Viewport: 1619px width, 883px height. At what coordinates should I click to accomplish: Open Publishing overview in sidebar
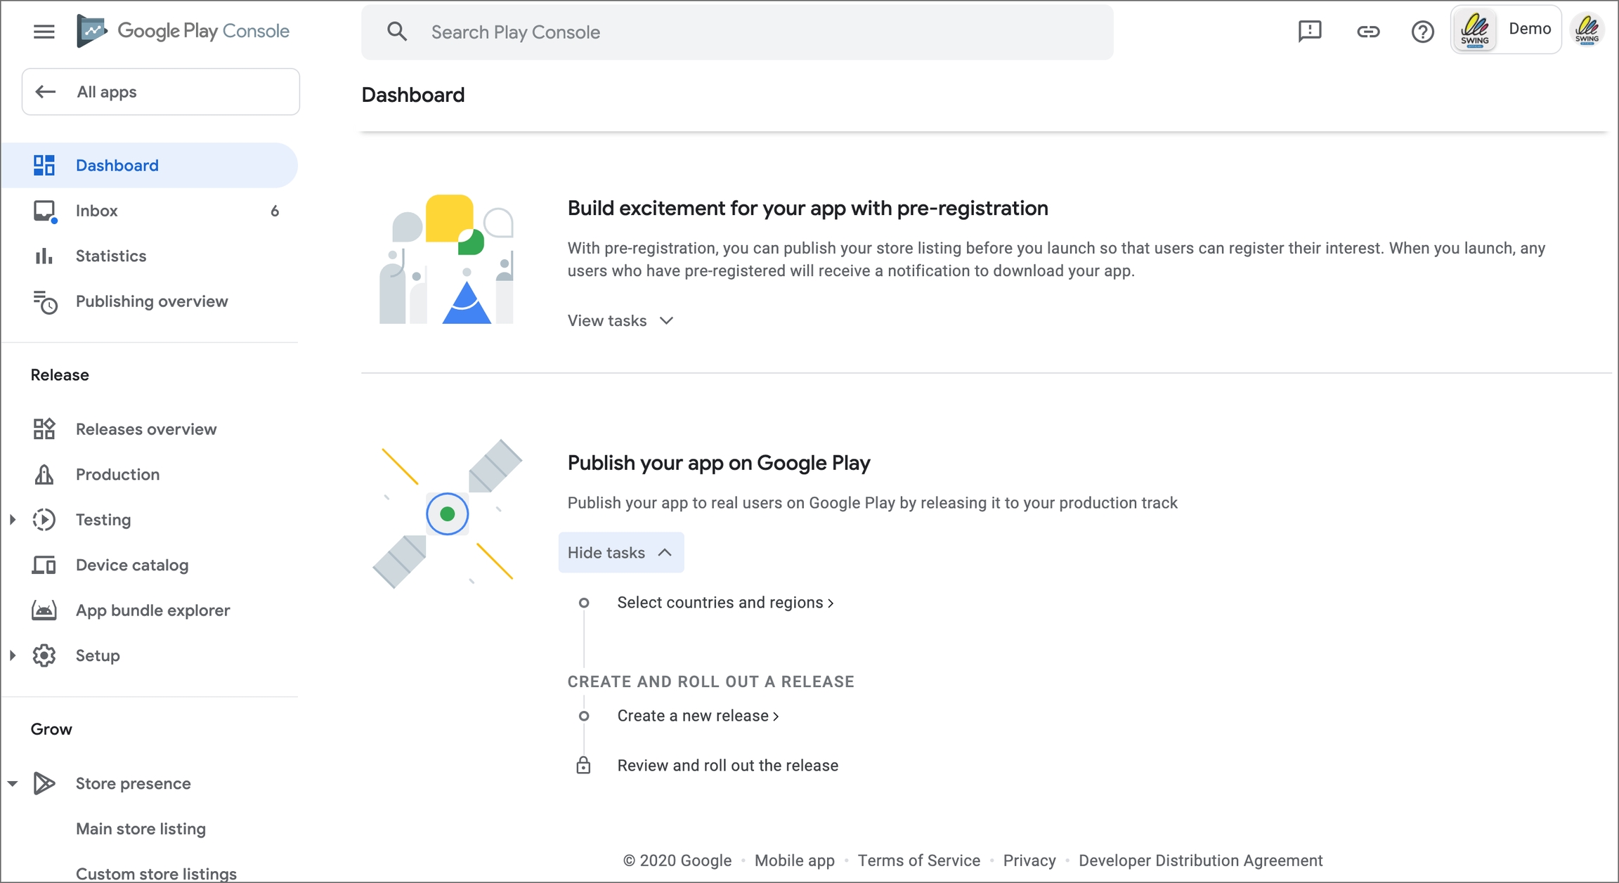pos(150,301)
